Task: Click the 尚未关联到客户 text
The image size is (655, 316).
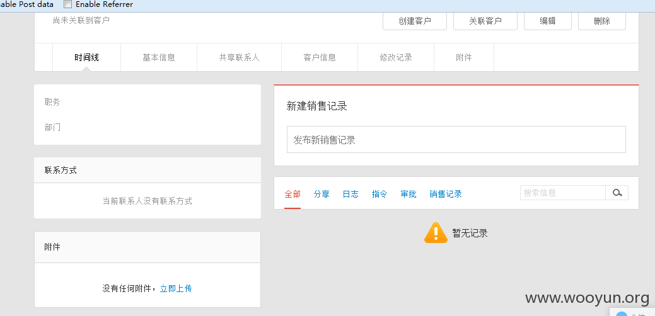Action: (81, 20)
